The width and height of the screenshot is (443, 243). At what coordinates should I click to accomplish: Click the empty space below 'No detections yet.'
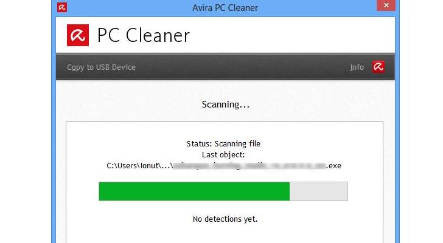pos(225,234)
